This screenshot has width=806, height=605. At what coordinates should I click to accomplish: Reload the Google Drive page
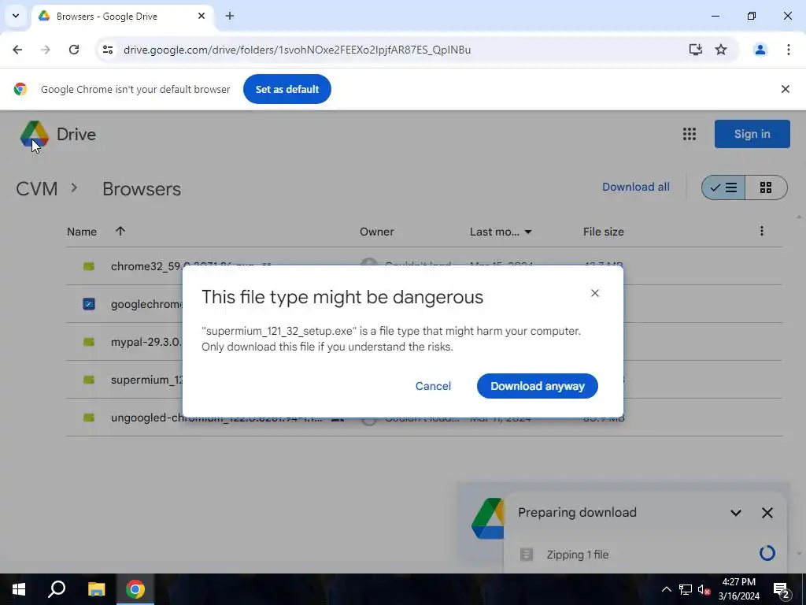(x=74, y=50)
